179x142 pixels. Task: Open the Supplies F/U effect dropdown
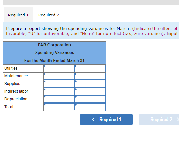(x=90, y=84)
